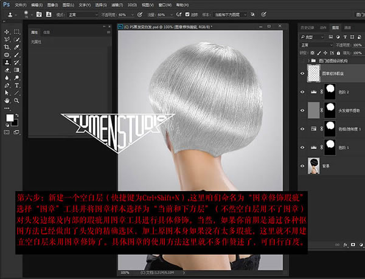Expand the 图门的图培训机构 layer group
This screenshot has height=279, width=365.
click(x=310, y=61)
